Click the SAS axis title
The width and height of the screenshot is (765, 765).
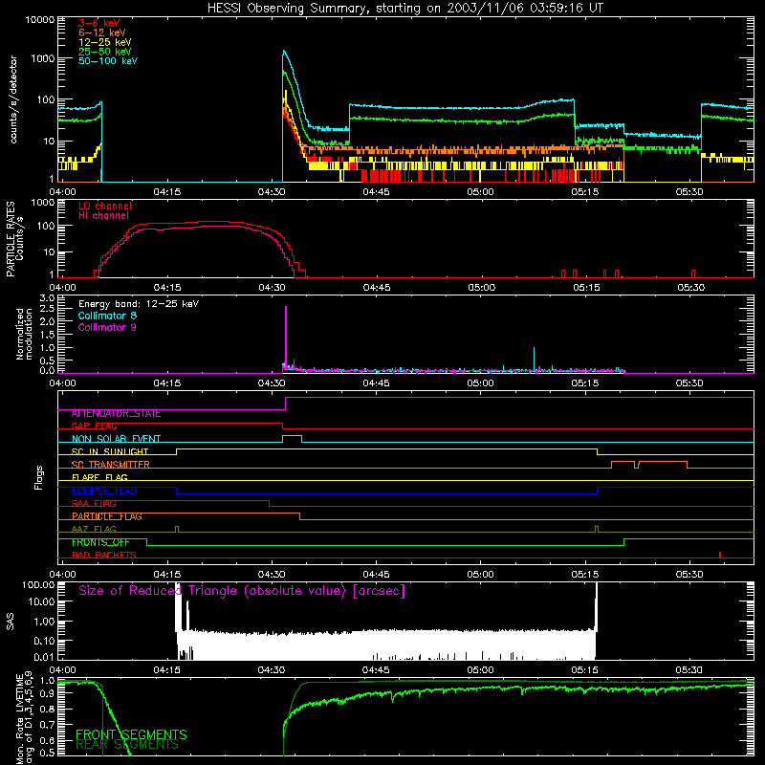pyautogui.click(x=11, y=622)
